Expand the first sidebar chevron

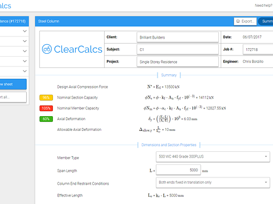(24, 31)
